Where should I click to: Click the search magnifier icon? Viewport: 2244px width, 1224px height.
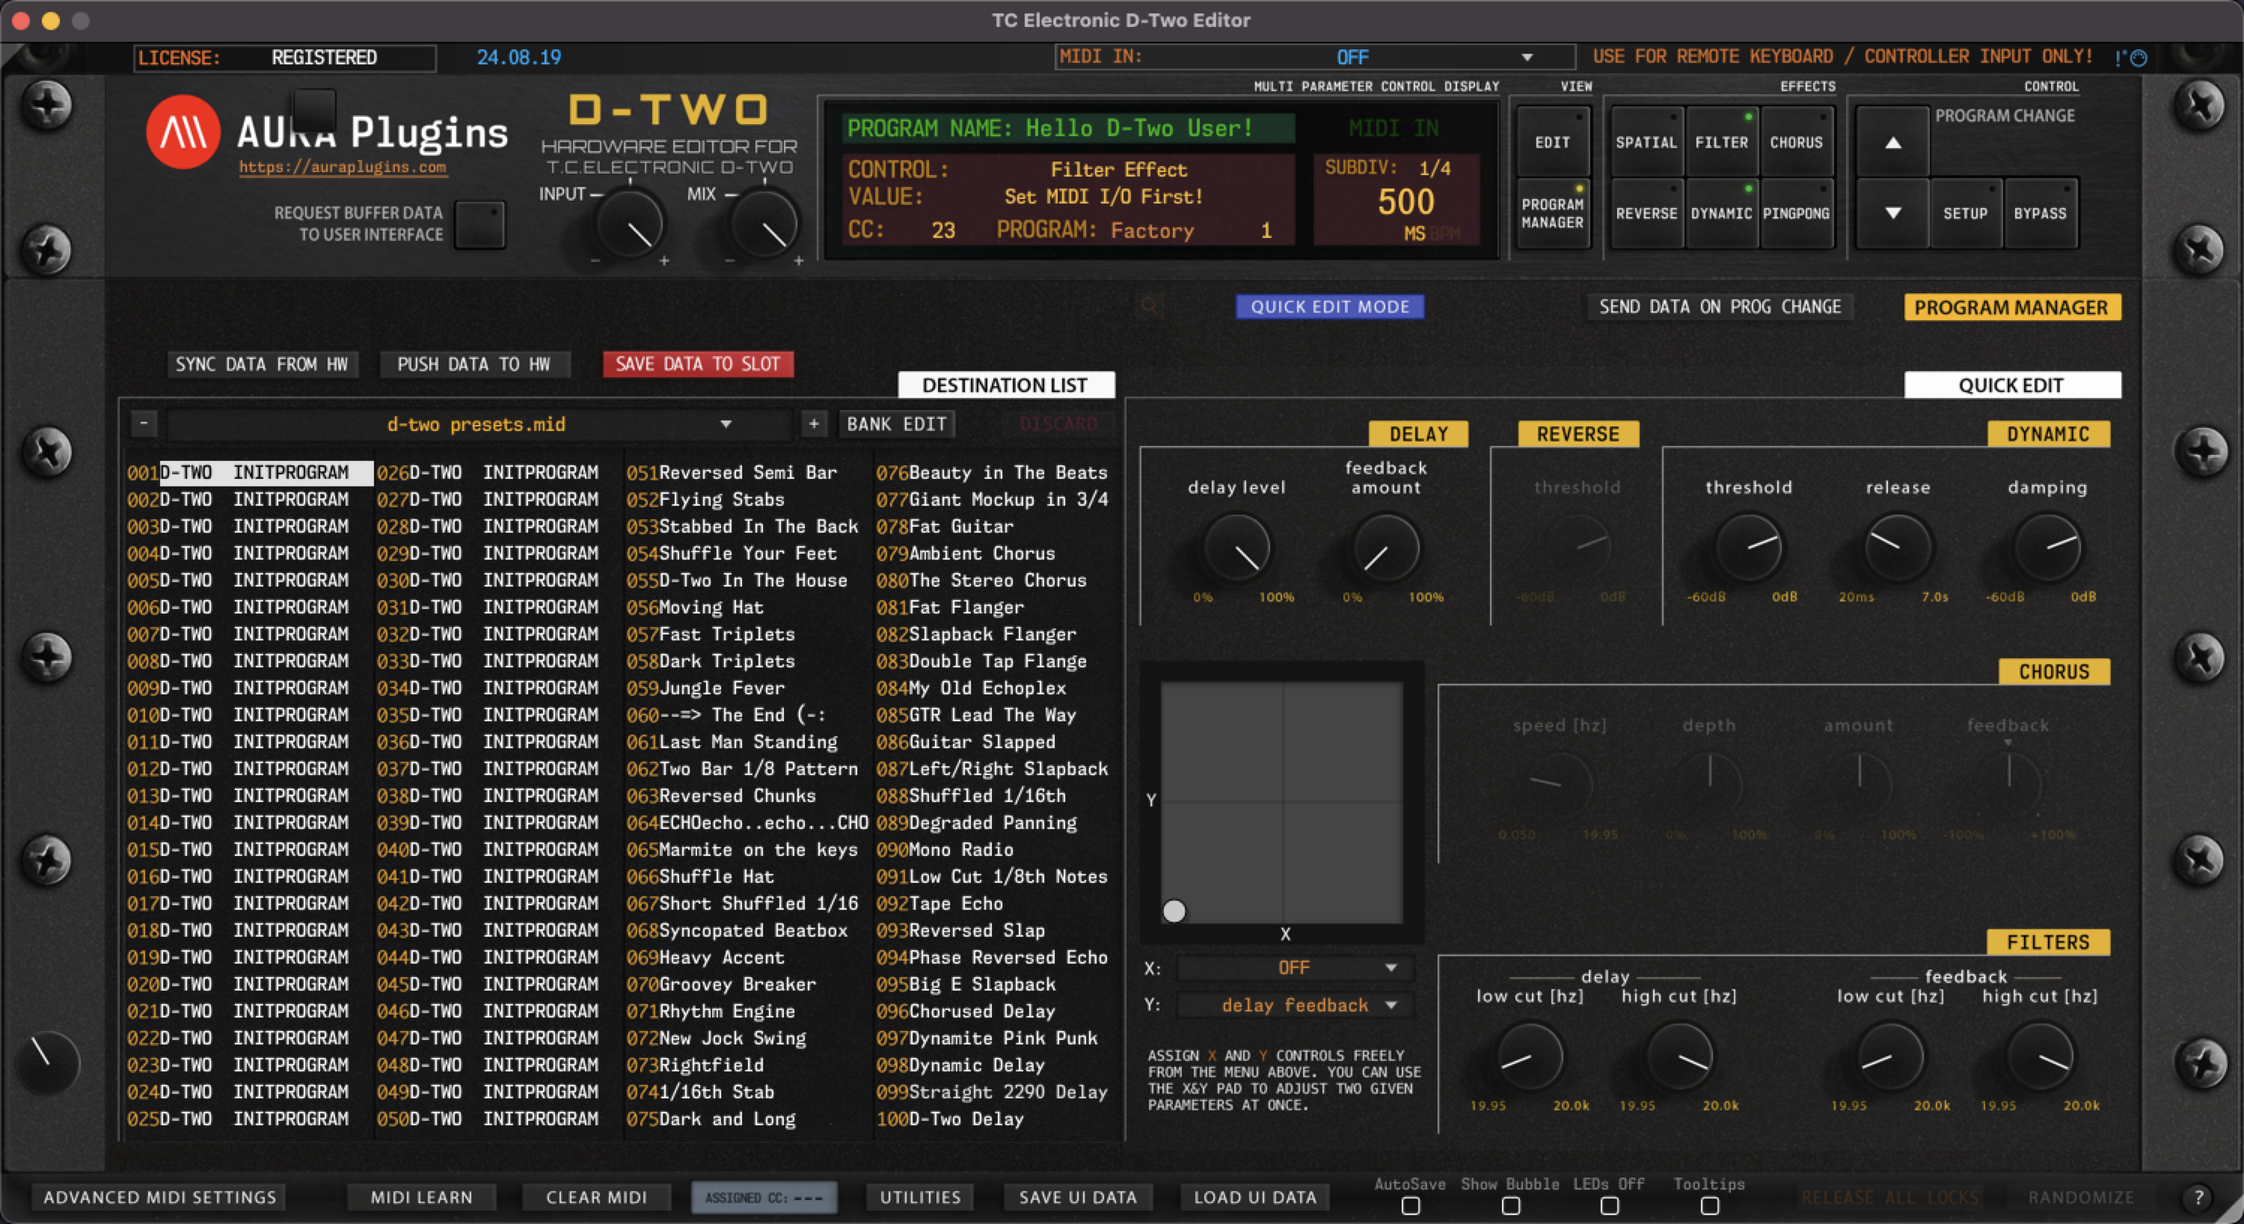pyautogui.click(x=1150, y=306)
